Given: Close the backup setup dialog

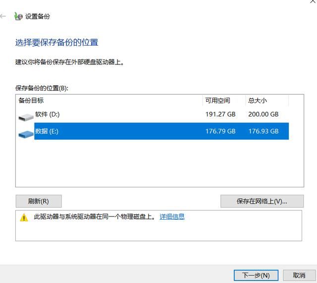Looking at the screenshot, I should point(313,1).
